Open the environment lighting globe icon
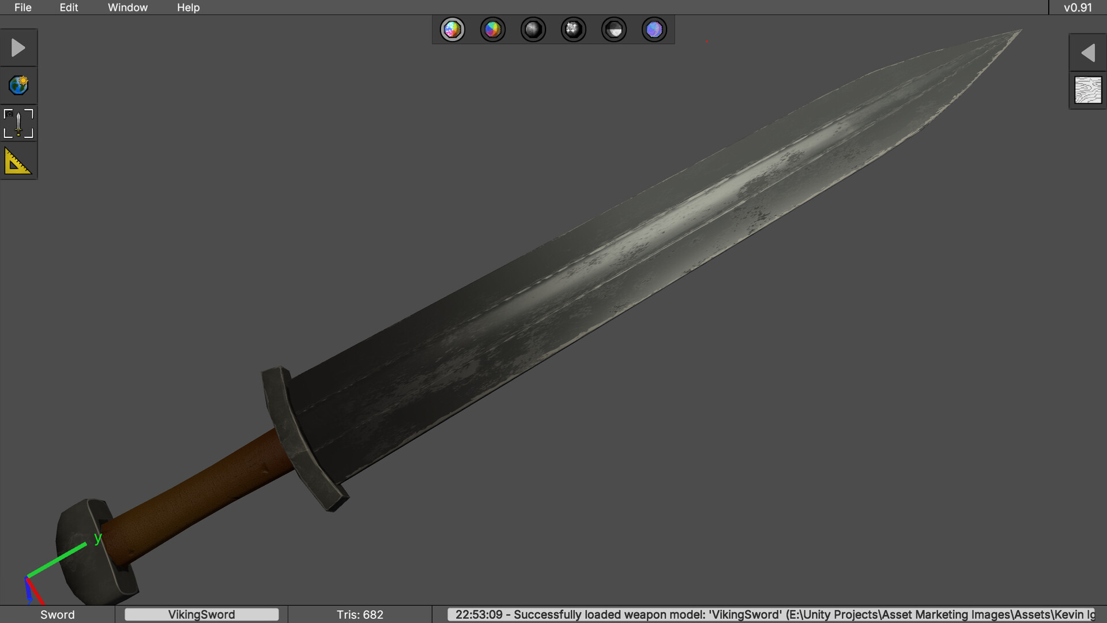1107x623 pixels. click(18, 85)
